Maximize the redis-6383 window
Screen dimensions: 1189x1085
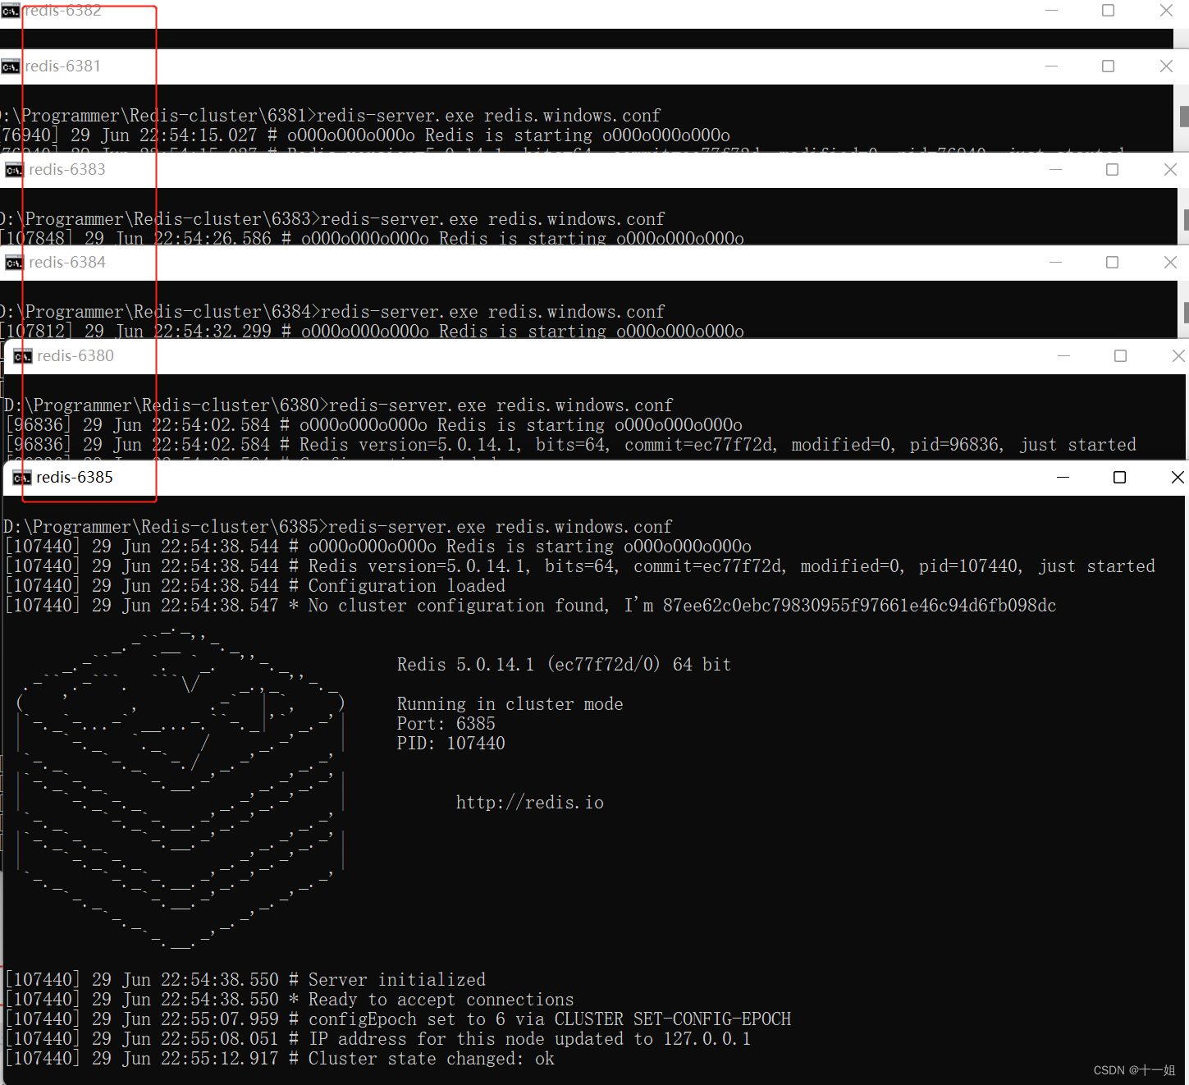tap(1112, 169)
